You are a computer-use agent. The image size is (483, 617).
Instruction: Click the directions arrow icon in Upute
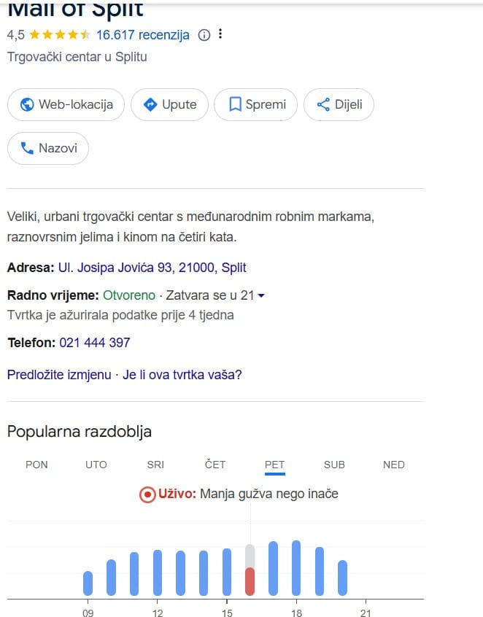tap(151, 104)
